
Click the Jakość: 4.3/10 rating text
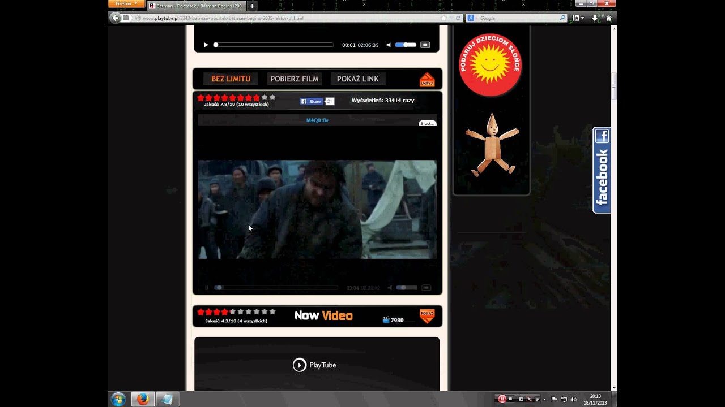point(236,321)
